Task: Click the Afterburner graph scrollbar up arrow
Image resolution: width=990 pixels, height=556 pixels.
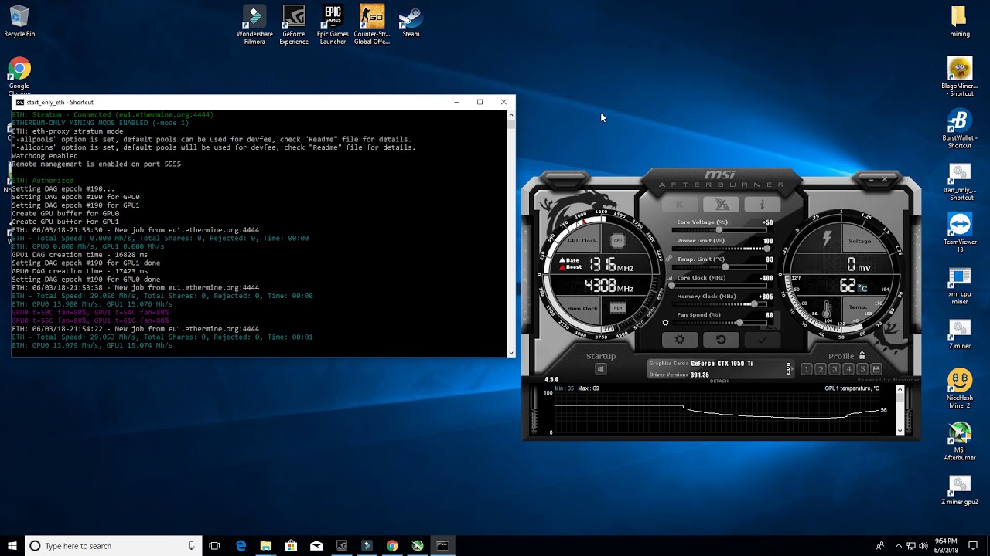Action: 900,389
